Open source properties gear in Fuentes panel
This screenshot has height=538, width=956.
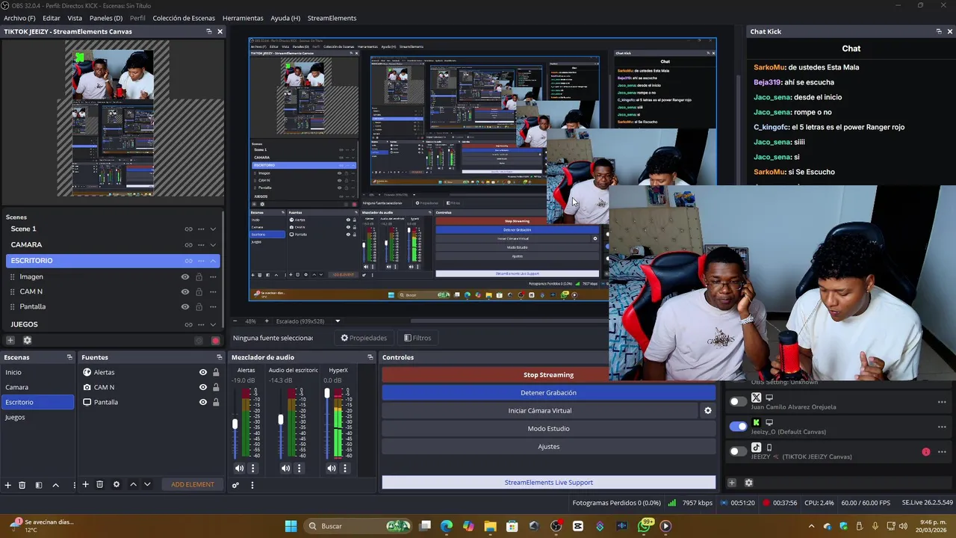(117, 485)
